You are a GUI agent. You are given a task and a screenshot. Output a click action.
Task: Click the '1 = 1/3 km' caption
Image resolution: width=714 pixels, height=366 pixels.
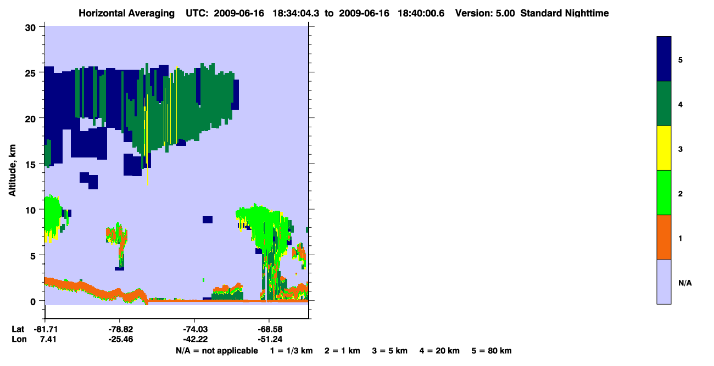(x=291, y=351)
